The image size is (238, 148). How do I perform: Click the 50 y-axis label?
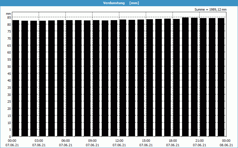pyautogui.click(x=9, y=66)
